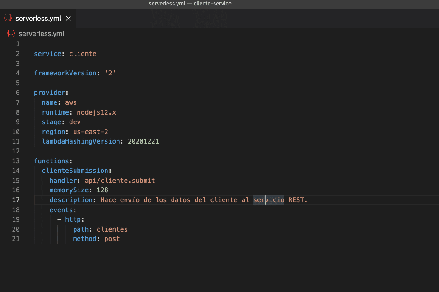Click the '2' string value on line 4
This screenshot has width=439, height=292.
(x=110, y=73)
